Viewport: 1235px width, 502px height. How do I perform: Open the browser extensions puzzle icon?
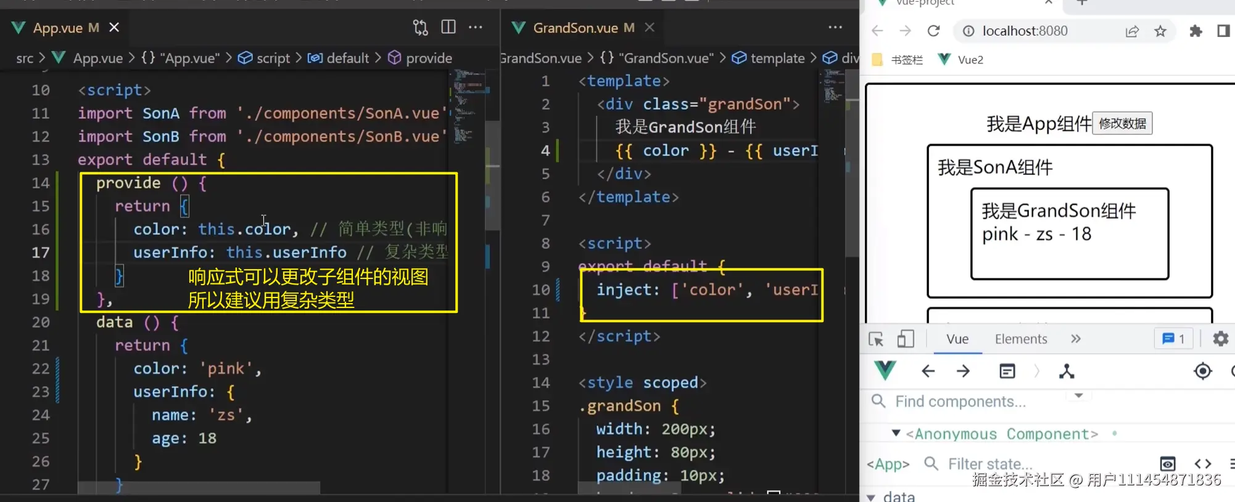[x=1196, y=31]
